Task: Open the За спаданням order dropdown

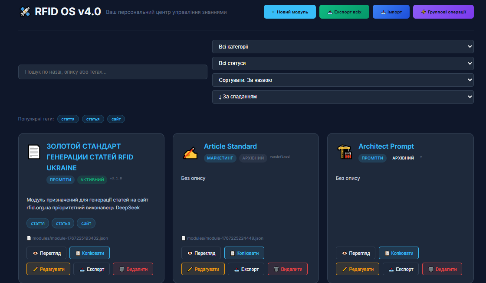Action: pyautogui.click(x=343, y=97)
